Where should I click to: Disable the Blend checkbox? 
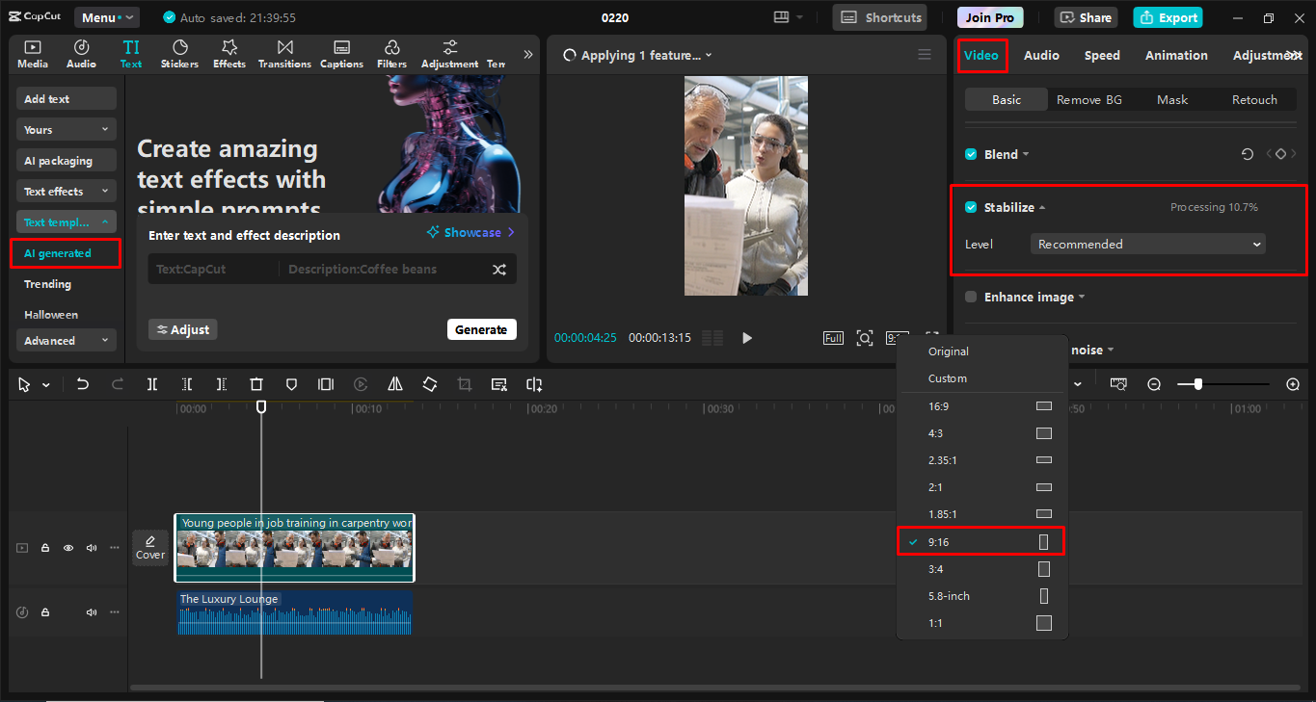click(970, 154)
